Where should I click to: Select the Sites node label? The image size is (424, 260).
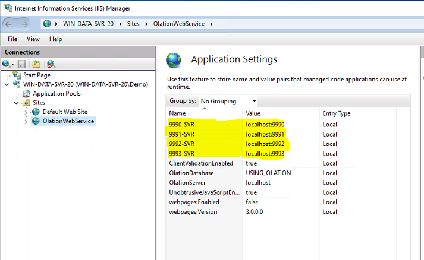[x=39, y=103]
